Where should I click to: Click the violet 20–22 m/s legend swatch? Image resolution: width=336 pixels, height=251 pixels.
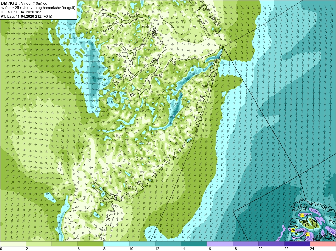[x=271, y=244]
